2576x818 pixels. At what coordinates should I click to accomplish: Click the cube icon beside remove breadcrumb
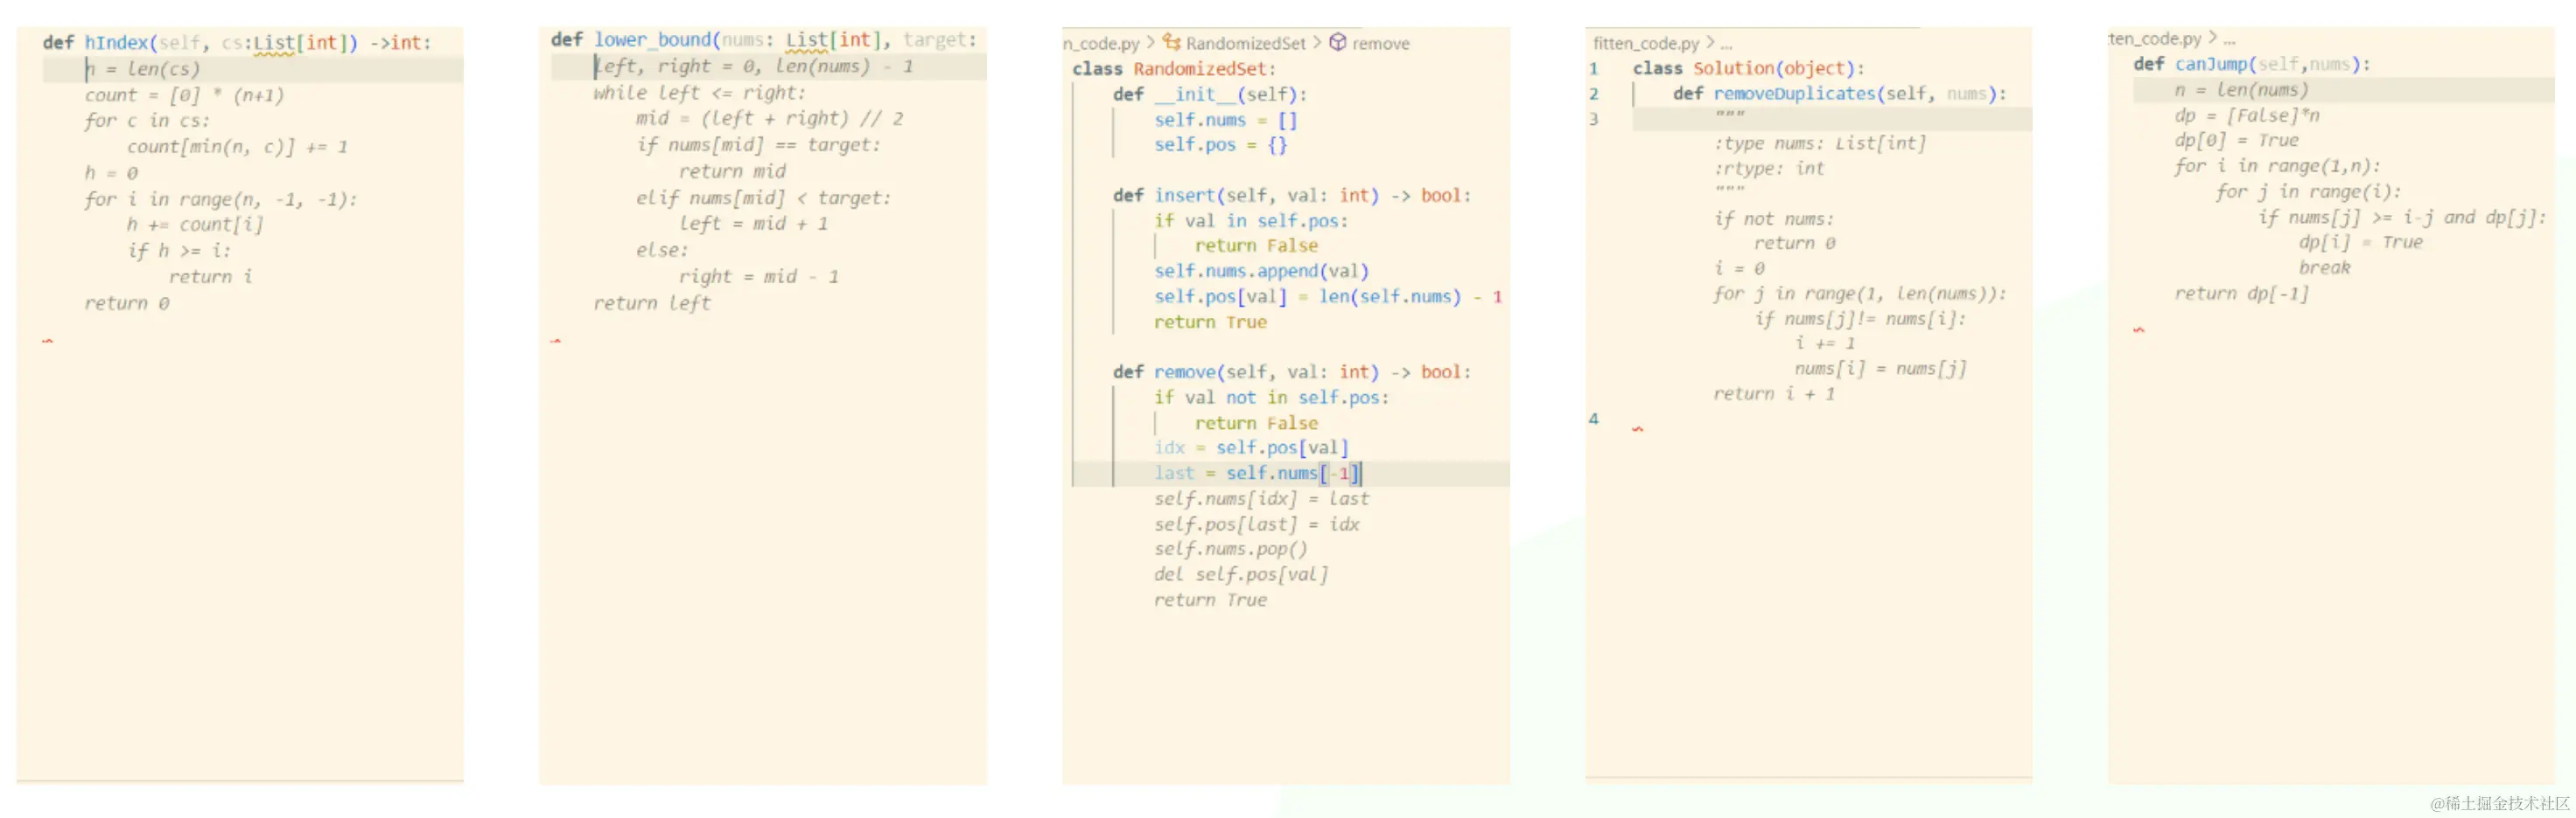(1337, 42)
